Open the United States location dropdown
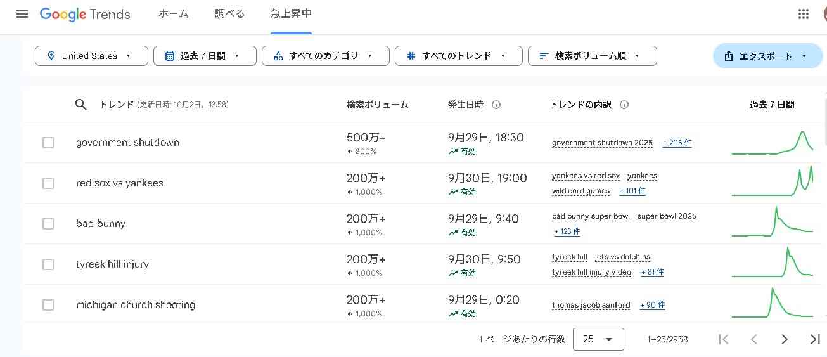This screenshot has width=827, height=357. [x=91, y=56]
